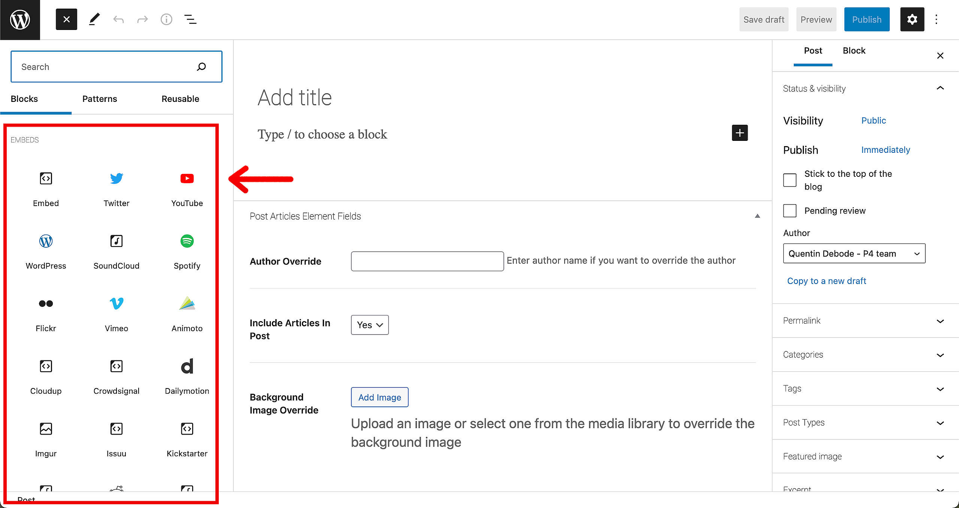The width and height of the screenshot is (959, 508).
Task: Redo the last change
Action: 142,19
